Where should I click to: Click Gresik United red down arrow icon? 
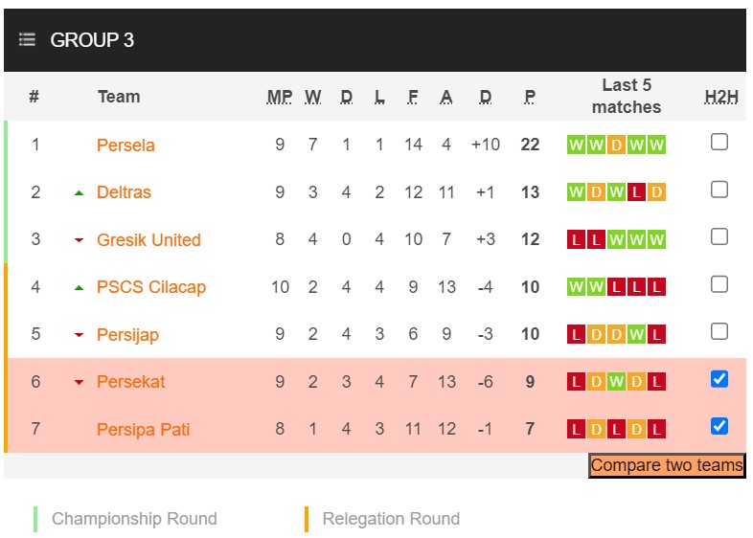pos(80,240)
